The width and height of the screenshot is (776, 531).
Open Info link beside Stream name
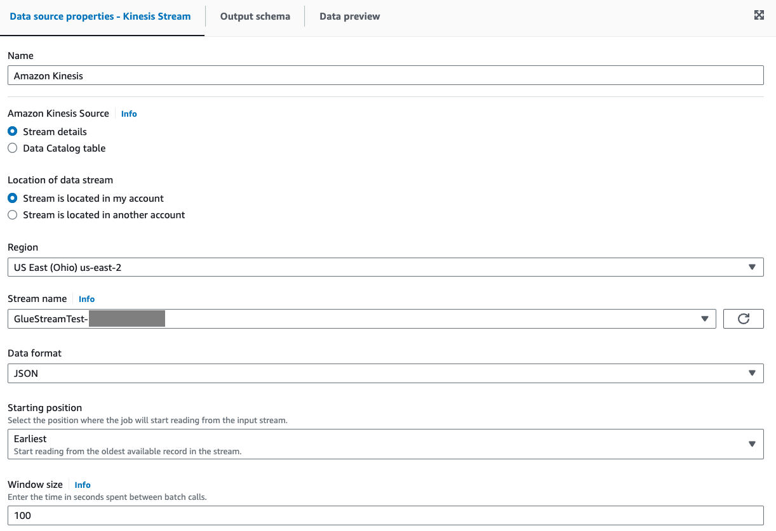(x=86, y=299)
